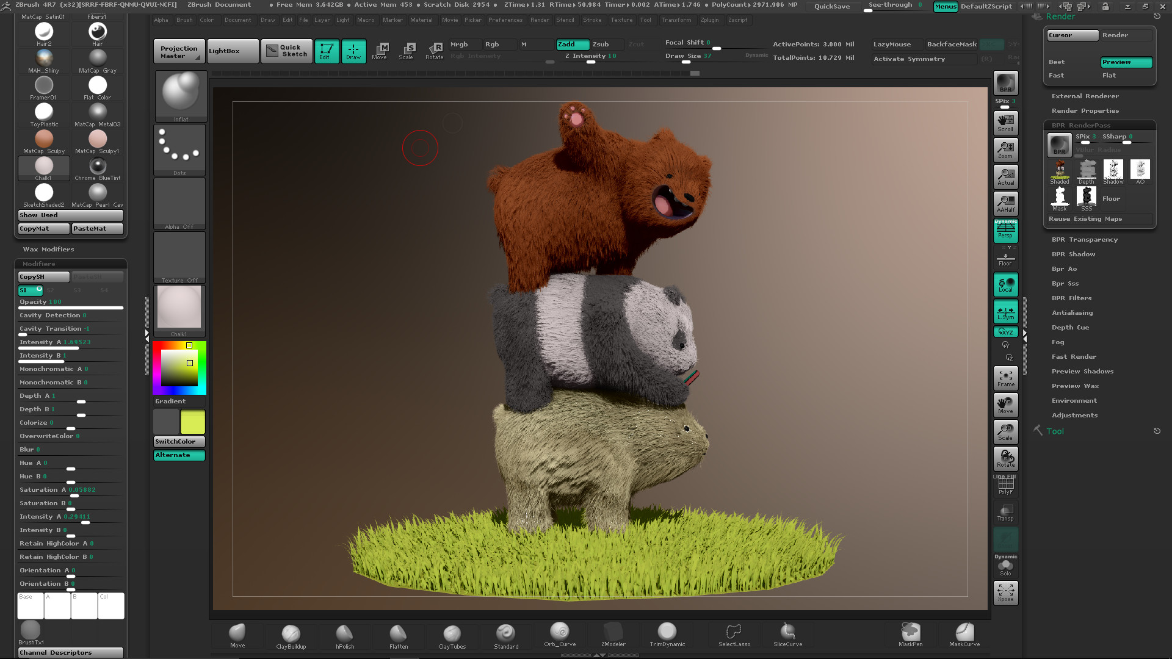Screen dimensions: 1172x659
Task: Click the Move mode icon in top shelf
Action: point(380,51)
